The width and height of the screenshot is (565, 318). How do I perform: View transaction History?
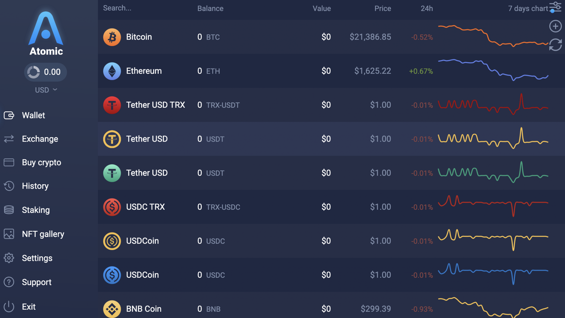tap(35, 186)
